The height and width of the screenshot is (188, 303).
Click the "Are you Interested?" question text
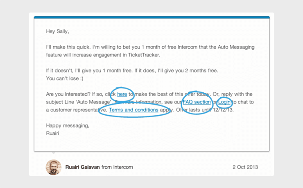pos(68,94)
